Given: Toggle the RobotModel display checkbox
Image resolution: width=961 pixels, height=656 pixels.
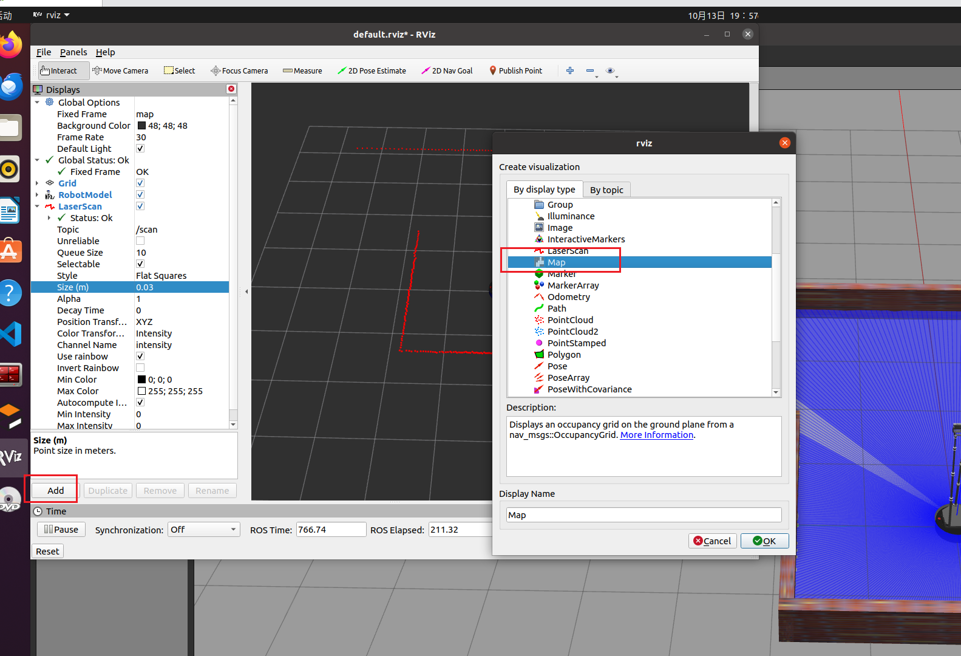Looking at the screenshot, I should click(x=140, y=195).
